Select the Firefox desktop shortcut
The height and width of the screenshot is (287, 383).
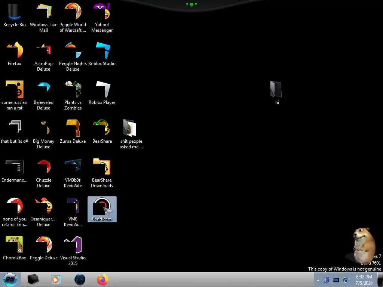[15, 54]
